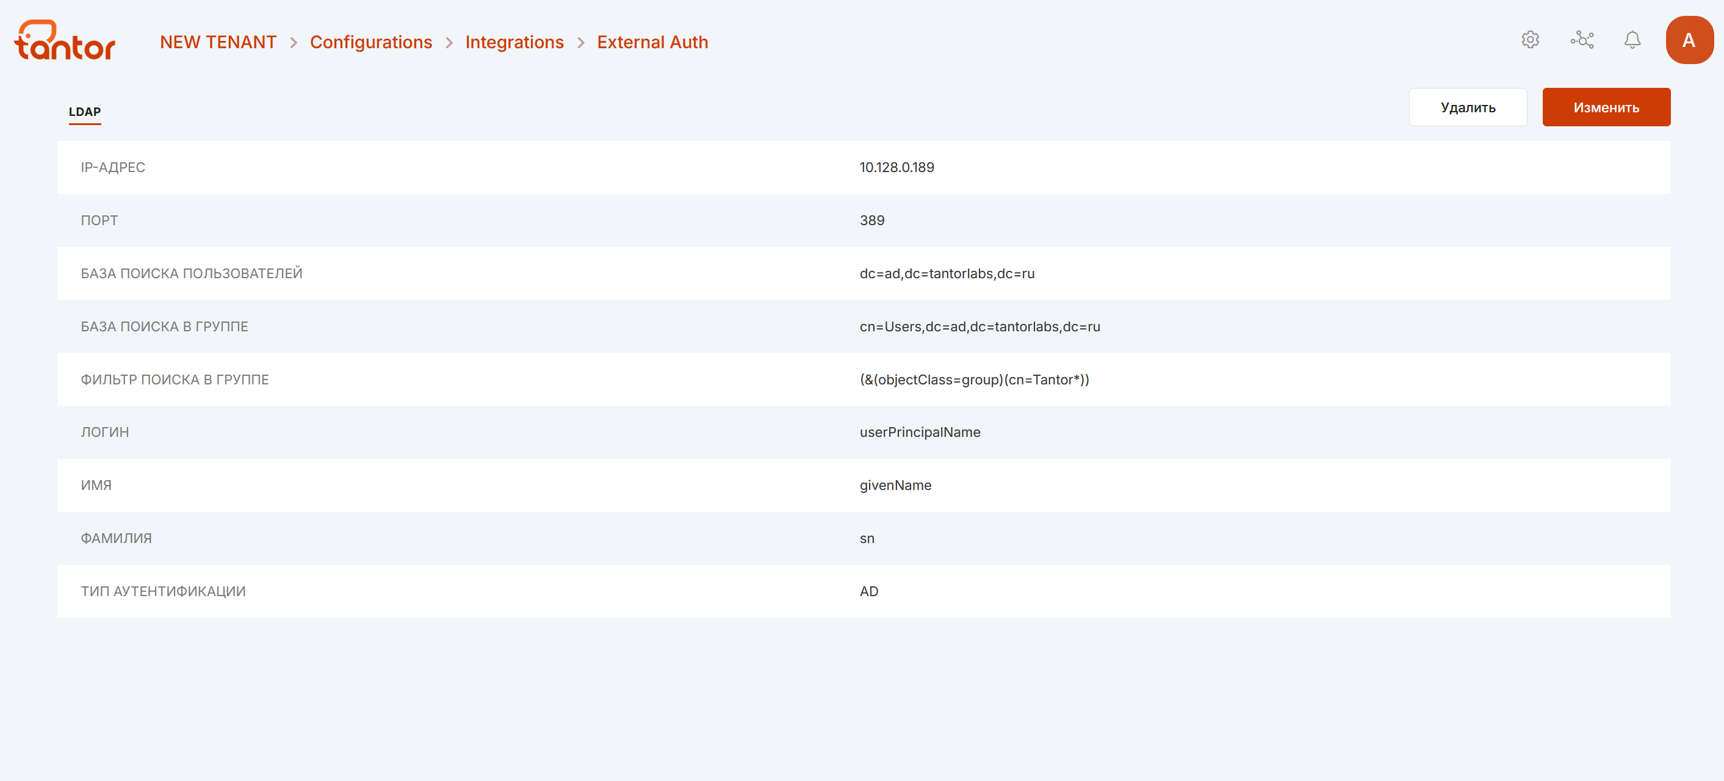Click the ФАМИЛИЯ label
The height and width of the screenshot is (781, 1724).
[117, 538]
